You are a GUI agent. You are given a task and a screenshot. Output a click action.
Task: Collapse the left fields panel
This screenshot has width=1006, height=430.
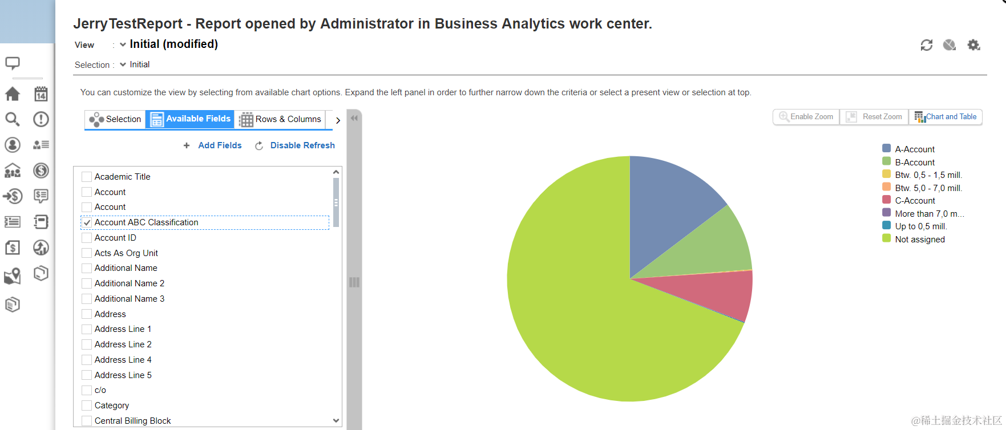pyautogui.click(x=354, y=118)
